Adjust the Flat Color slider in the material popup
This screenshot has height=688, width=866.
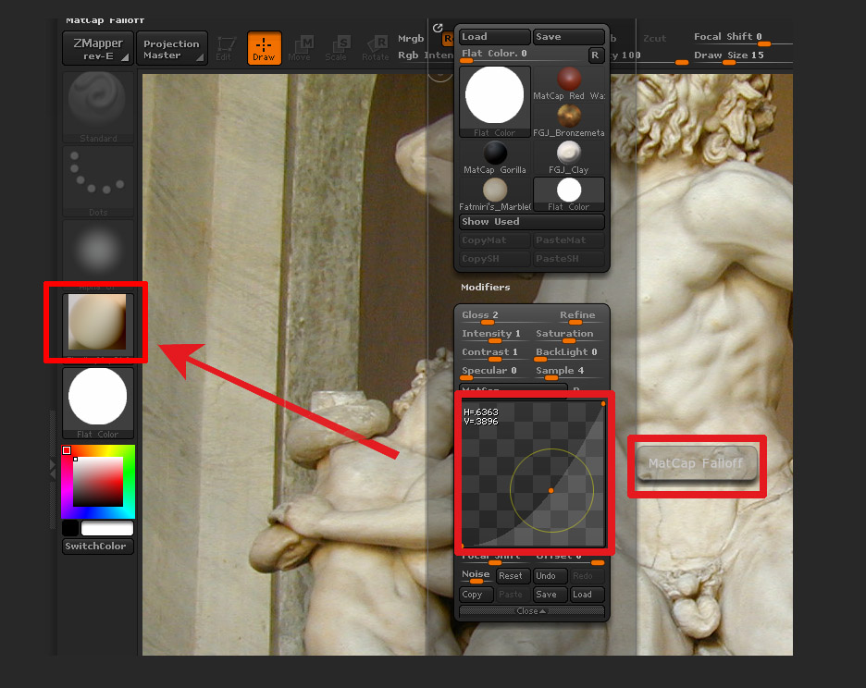tap(523, 55)
